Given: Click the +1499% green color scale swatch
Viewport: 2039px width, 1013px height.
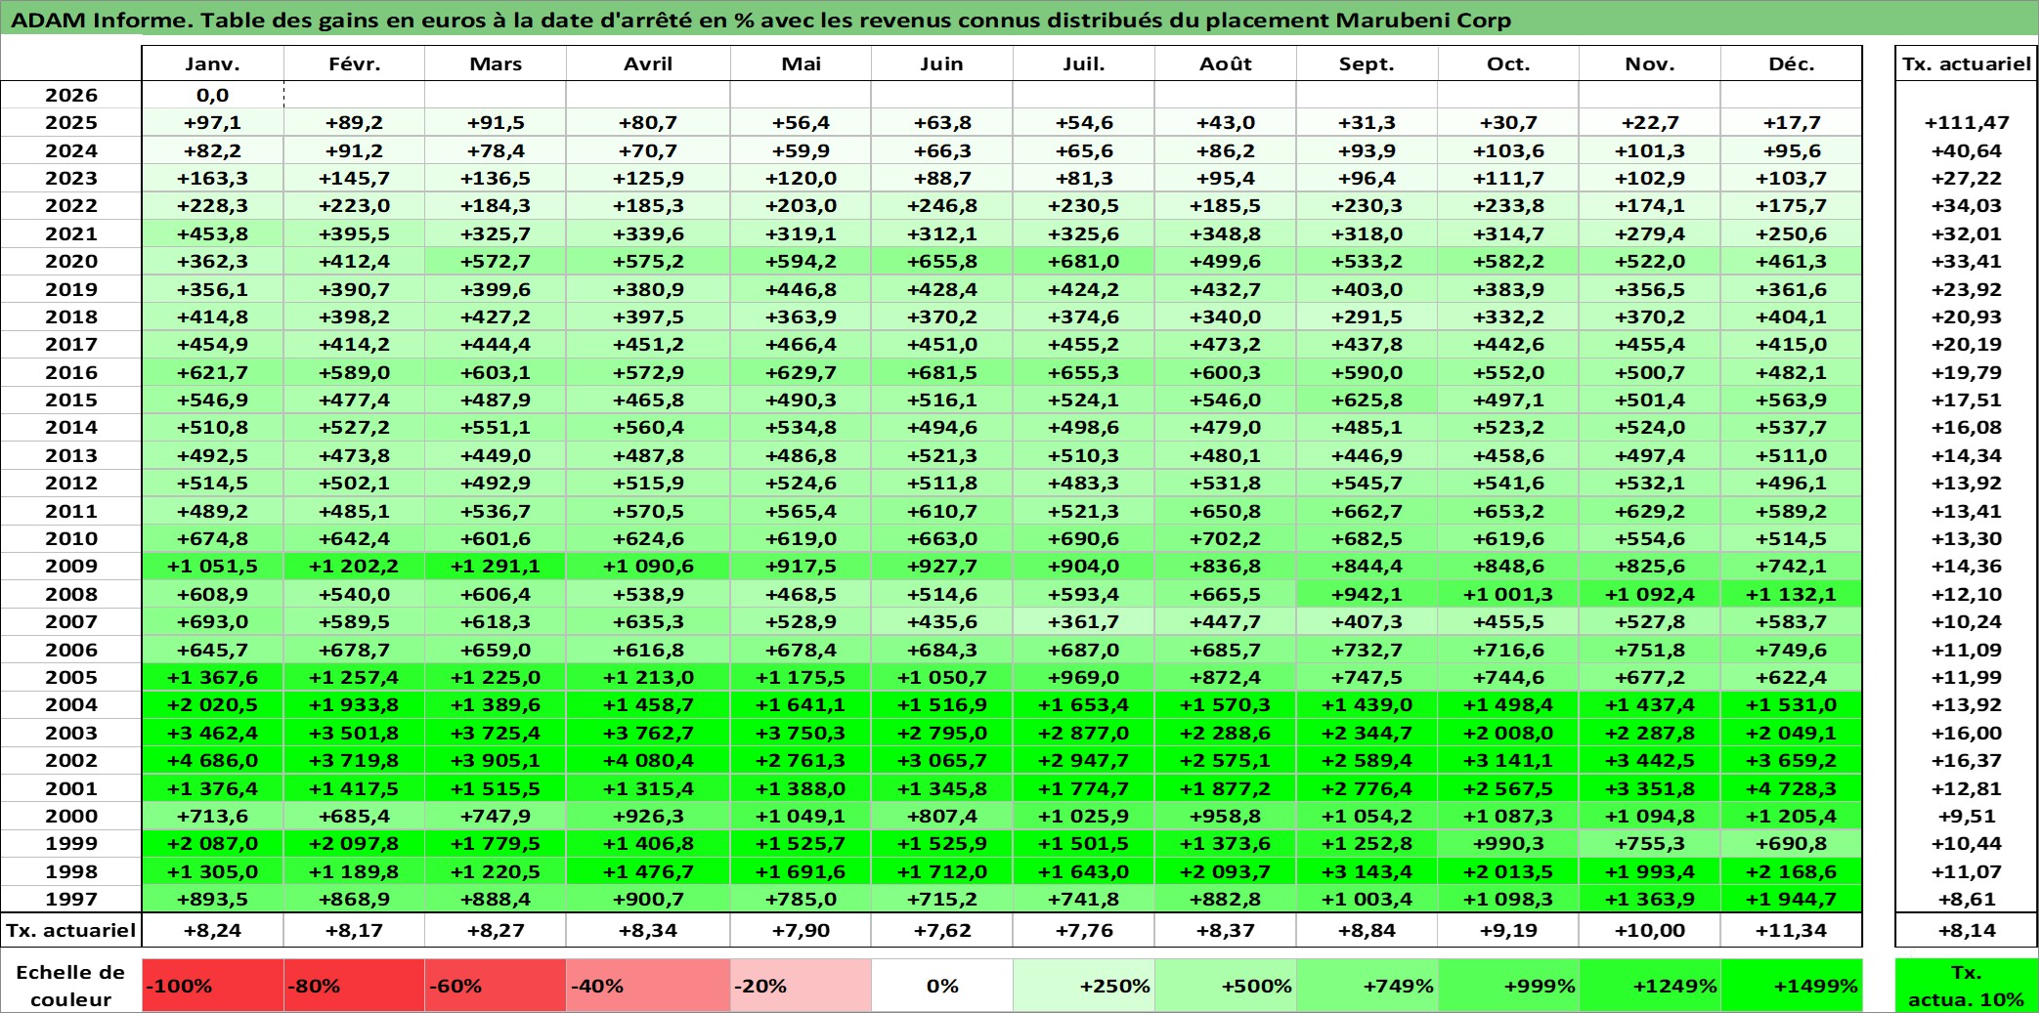Looking at the screenshot, I should pos(1791,985).
